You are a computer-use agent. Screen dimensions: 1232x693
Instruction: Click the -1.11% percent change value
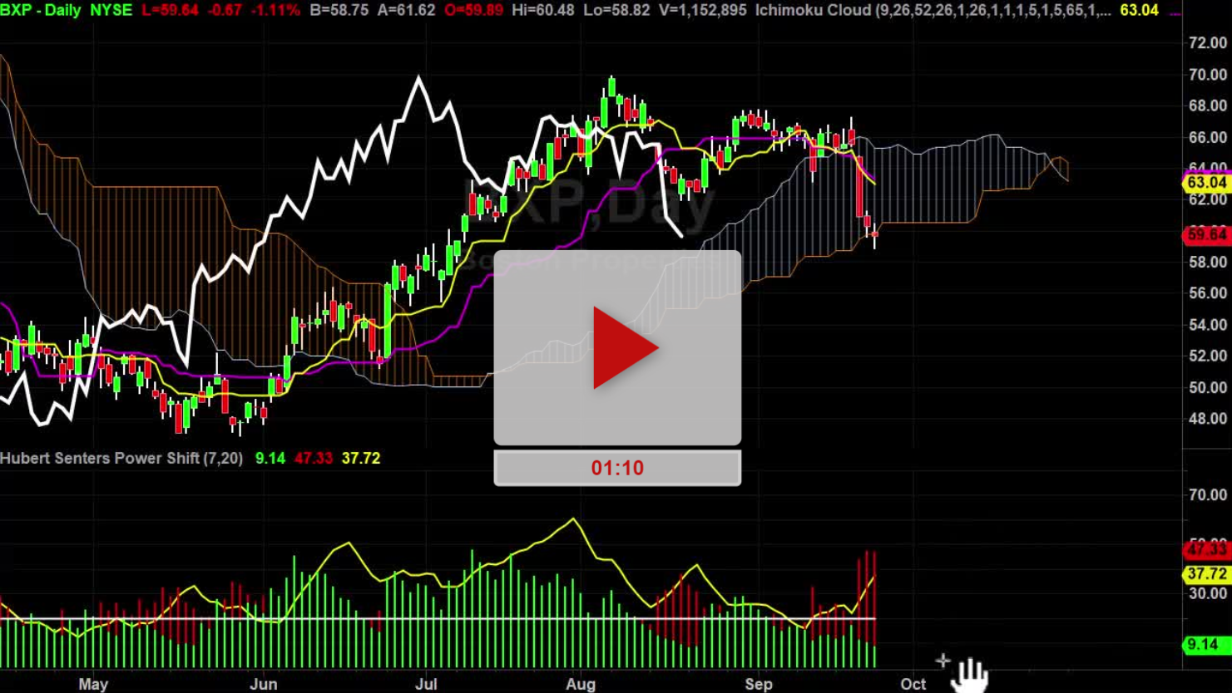(x=274, y=10)
